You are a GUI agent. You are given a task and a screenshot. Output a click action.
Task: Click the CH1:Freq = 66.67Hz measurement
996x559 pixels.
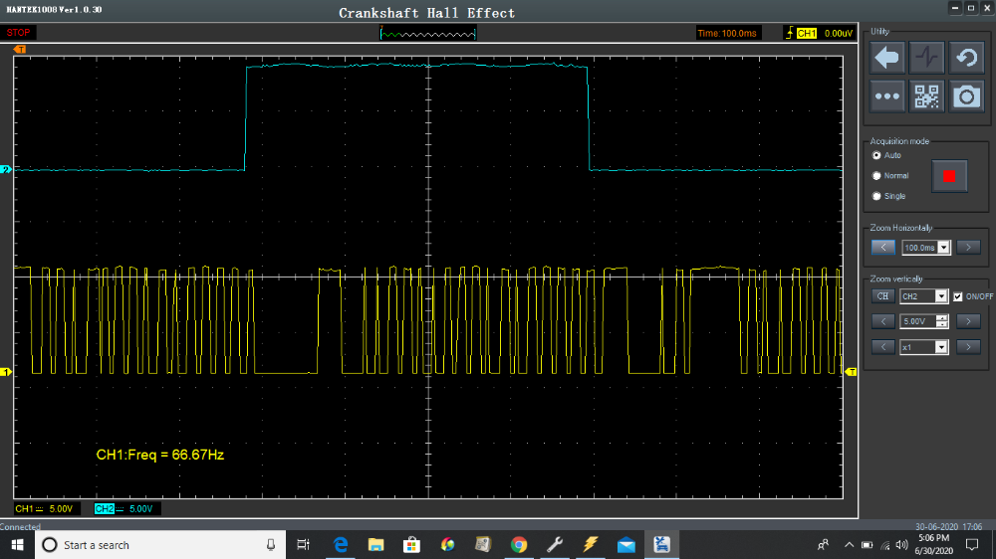coord(160,455)
